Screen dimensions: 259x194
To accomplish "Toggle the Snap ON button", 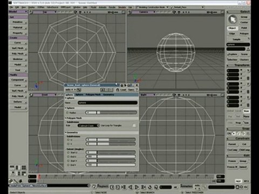I will tap(229, 134).
